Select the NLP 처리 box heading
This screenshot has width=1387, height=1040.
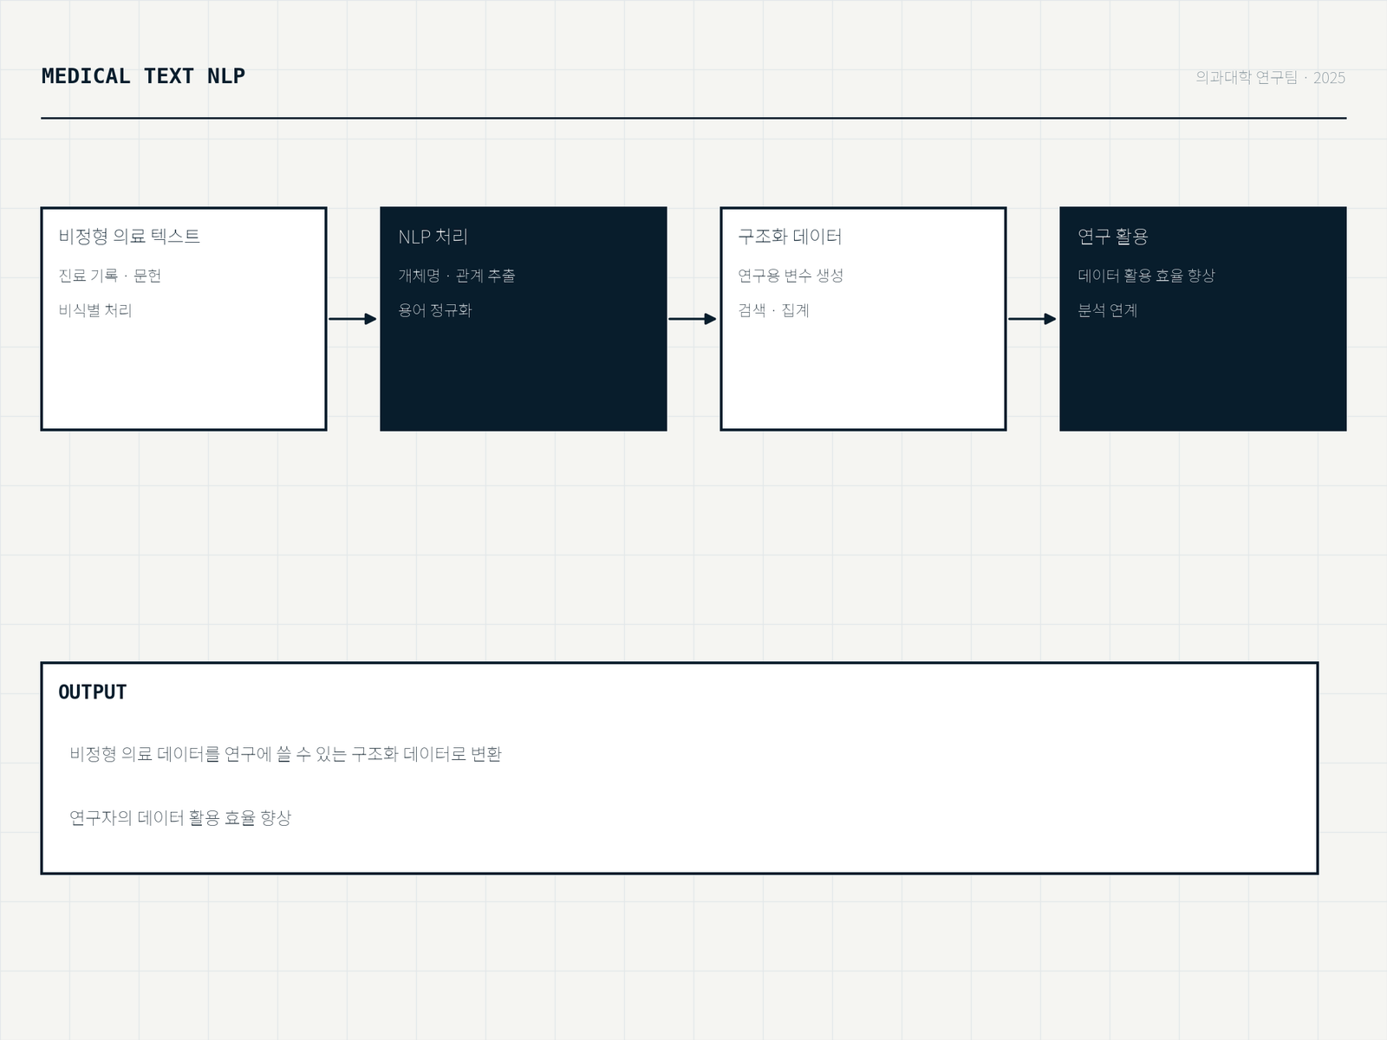point(433,236)
